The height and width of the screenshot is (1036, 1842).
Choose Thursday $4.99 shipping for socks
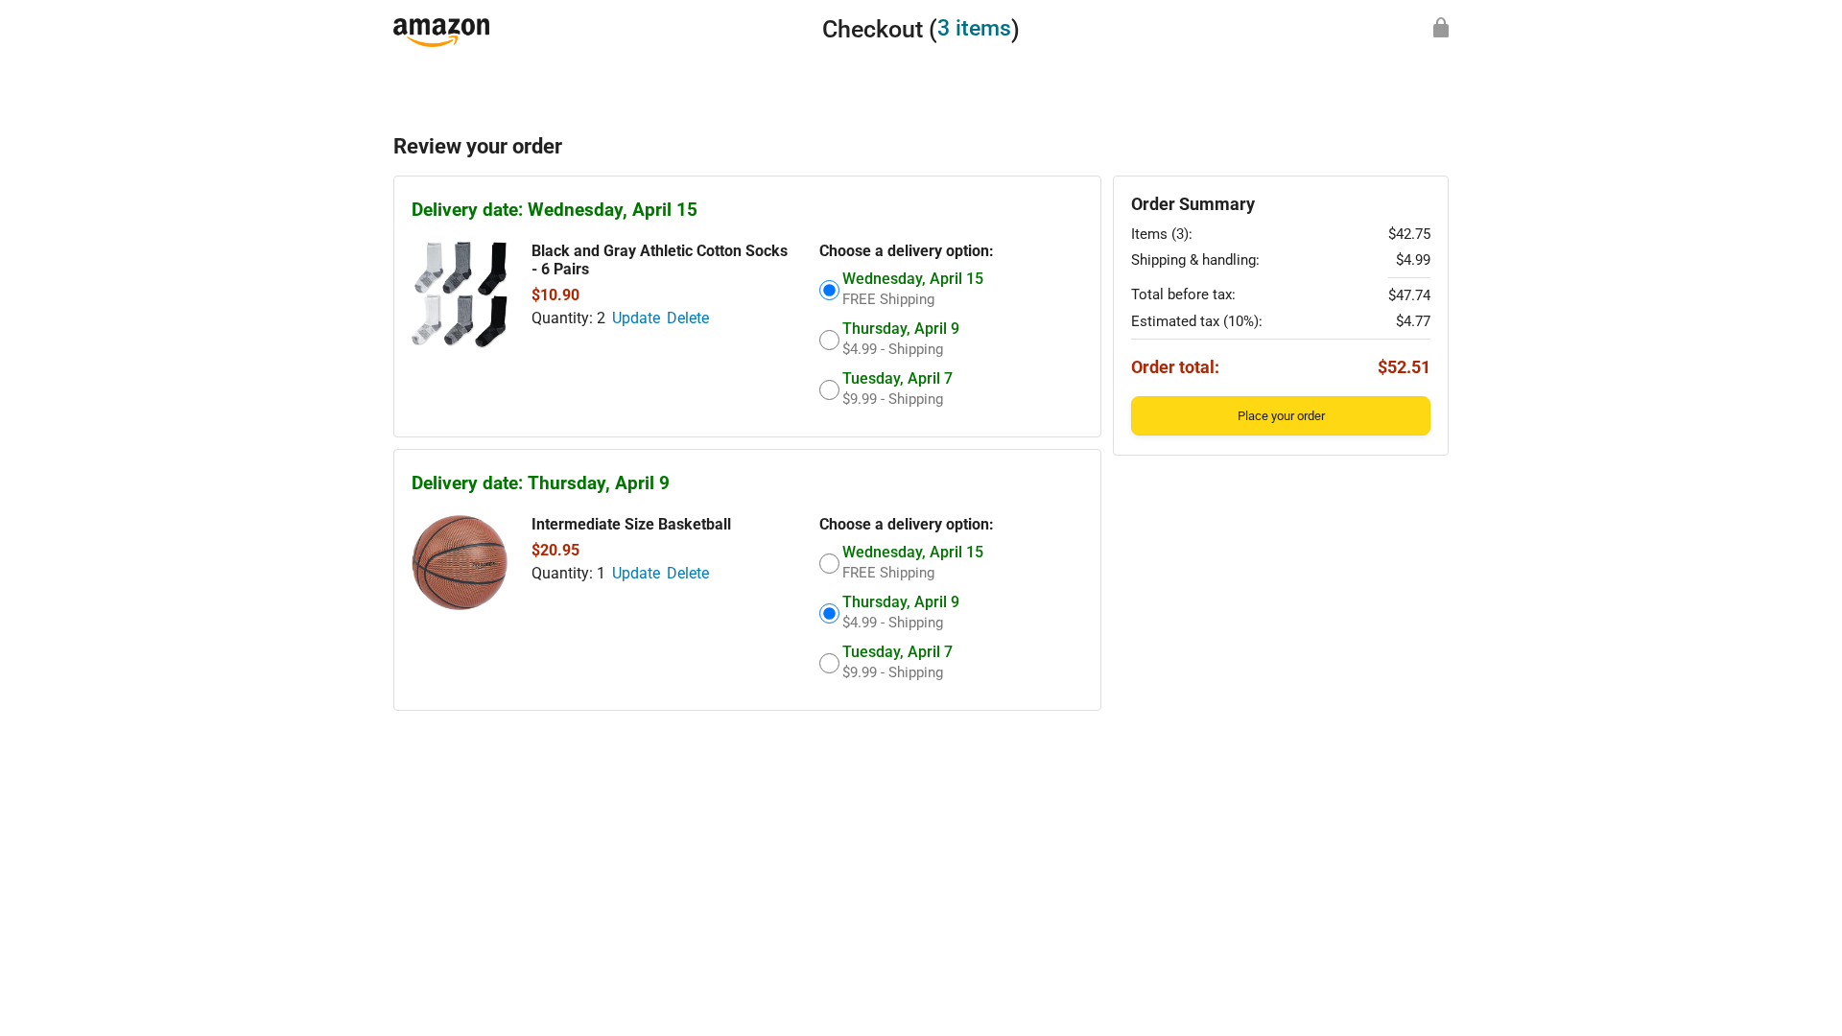tap(830, 341)
